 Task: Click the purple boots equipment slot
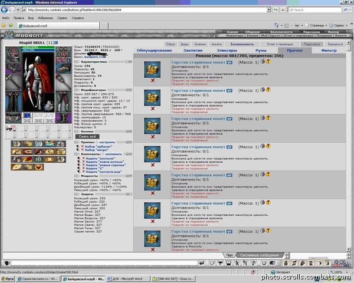point(64,118)
